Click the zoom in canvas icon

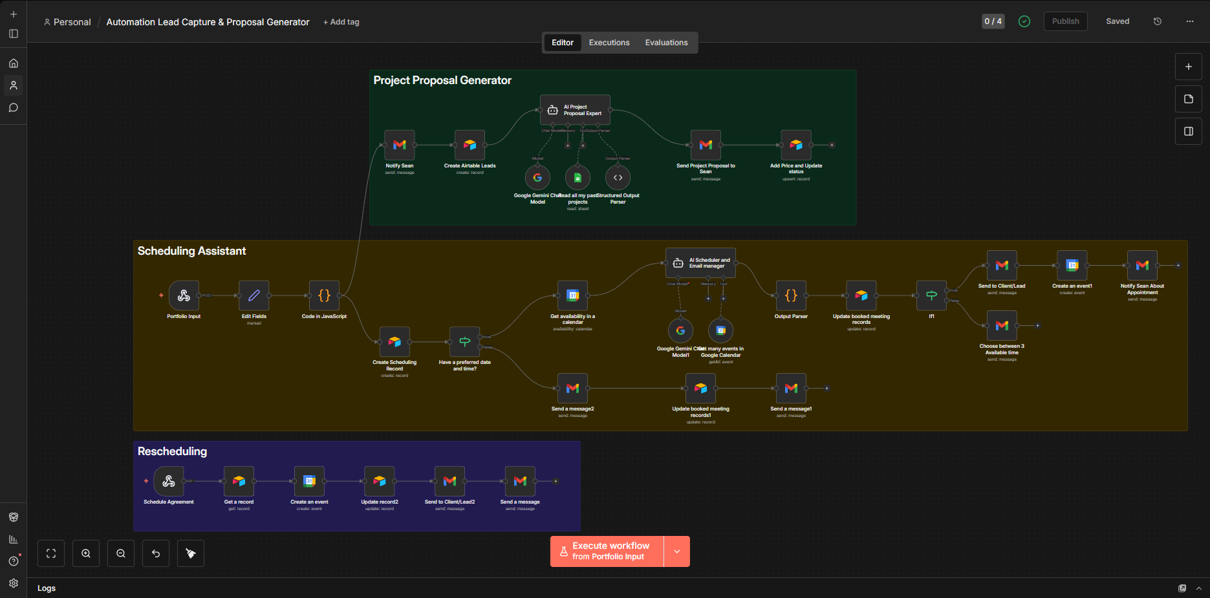86,553
